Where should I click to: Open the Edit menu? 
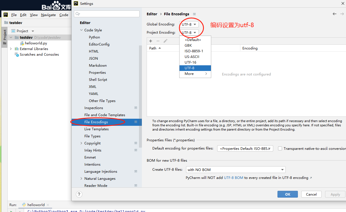(x=23, y=15)
